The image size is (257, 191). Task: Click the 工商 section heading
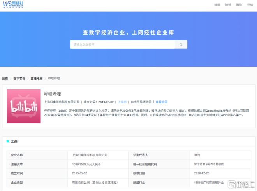[x=14, y=141]
